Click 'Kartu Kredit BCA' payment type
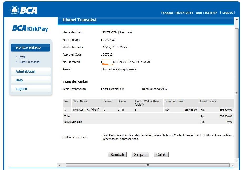The height and width of the screenshot is (170, 242). tap(113, 89)
